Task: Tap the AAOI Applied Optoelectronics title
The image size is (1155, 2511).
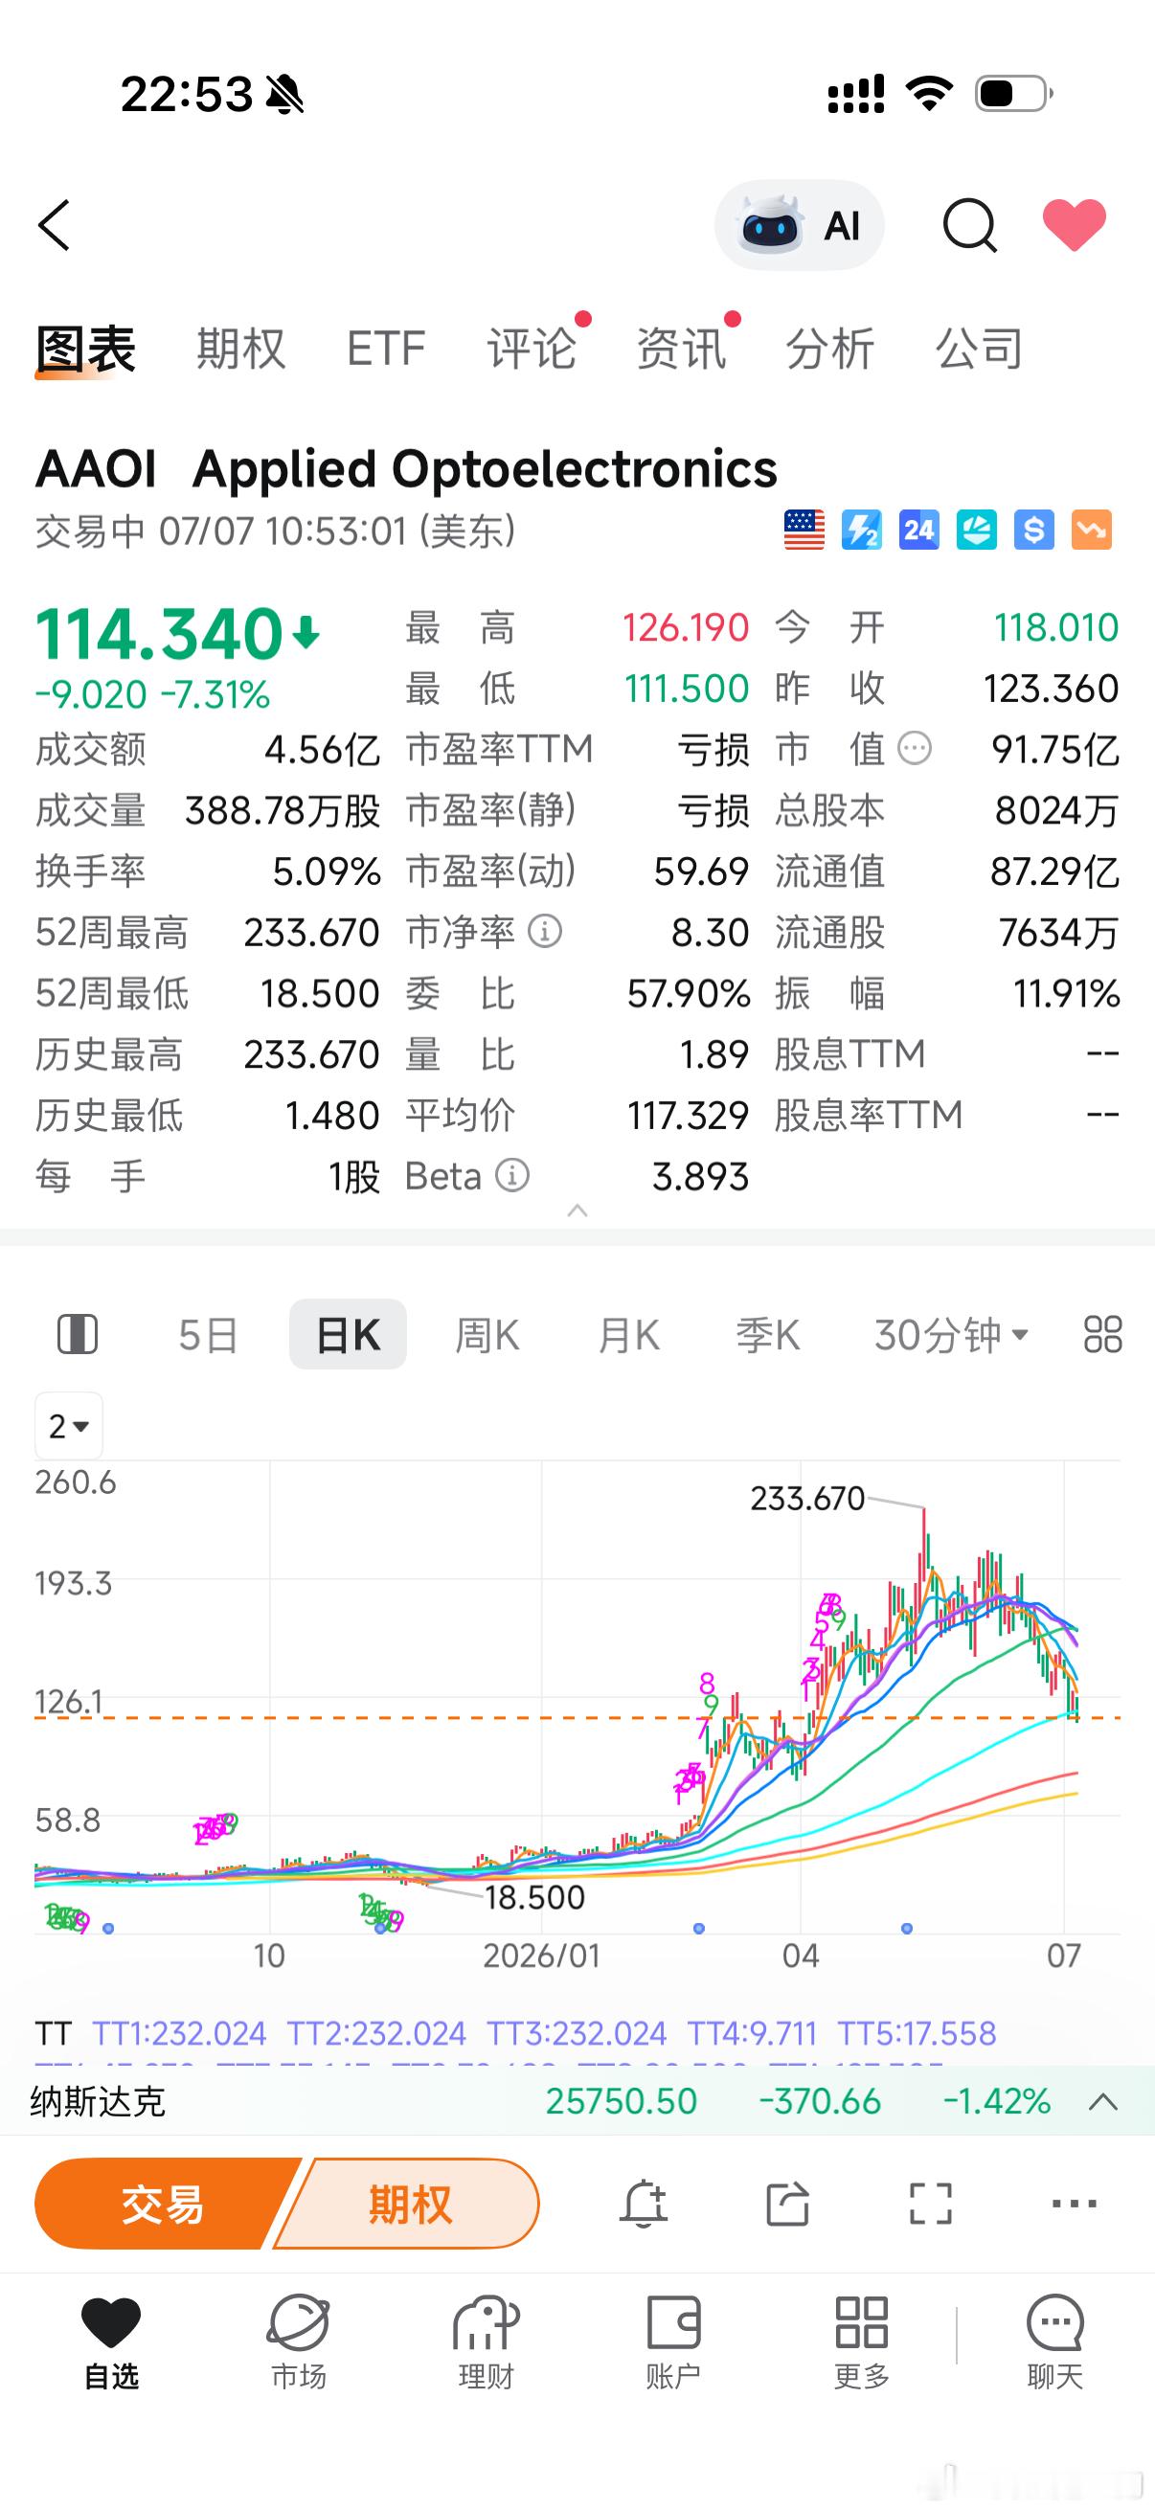Action: pyautogui.click(x=406, y=469)
